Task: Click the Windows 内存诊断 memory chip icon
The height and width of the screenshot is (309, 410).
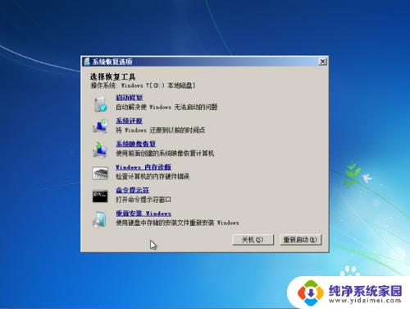Action: coord(100,173)
